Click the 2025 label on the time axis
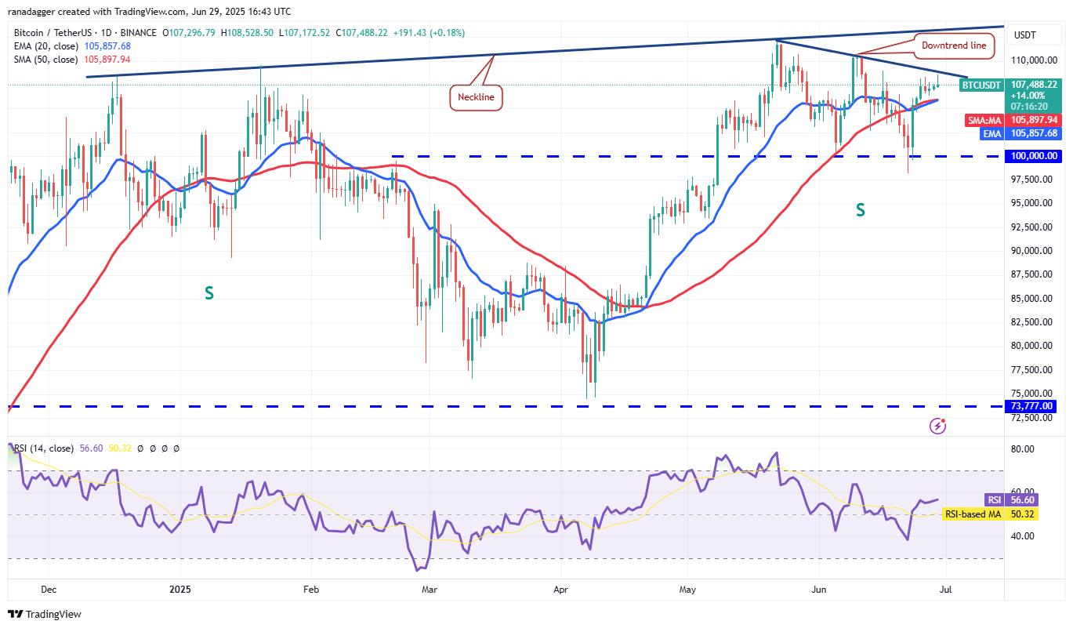This screenshot has width=1073, height=628. (180, 588)
